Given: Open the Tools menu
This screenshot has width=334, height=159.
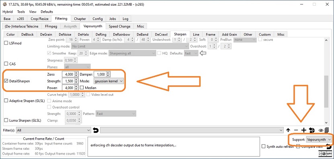Looking at the screenshot, I should [21, 12].
